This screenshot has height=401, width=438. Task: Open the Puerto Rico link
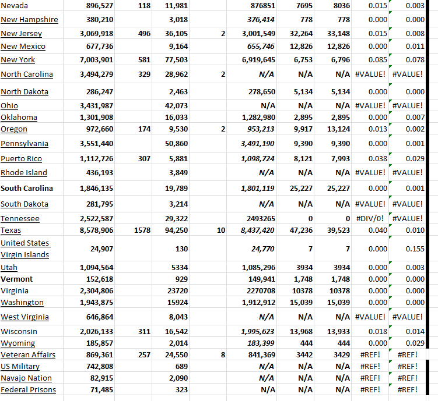tap(21, 158)
